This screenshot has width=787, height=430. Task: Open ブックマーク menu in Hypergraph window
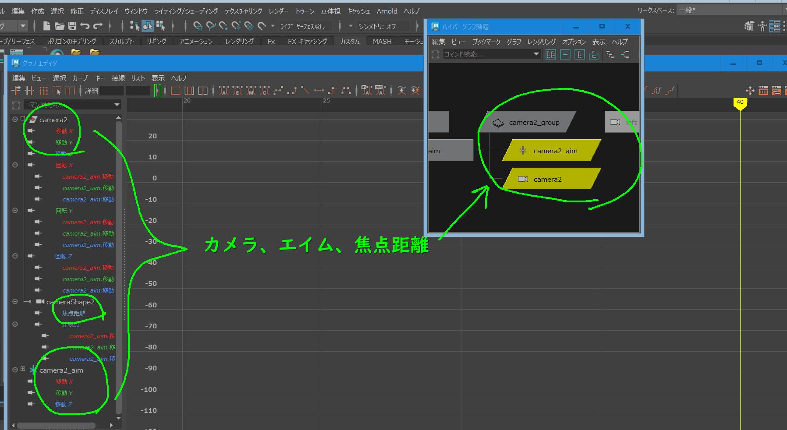tap(486, 42)
